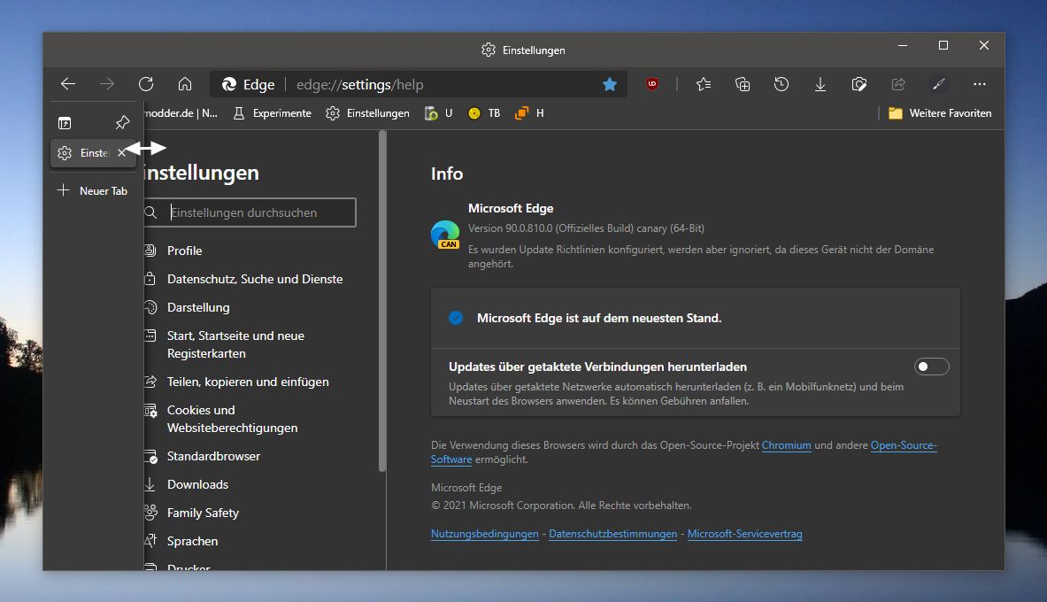Click the Edge site identity icon in address bar

[248, 85]
